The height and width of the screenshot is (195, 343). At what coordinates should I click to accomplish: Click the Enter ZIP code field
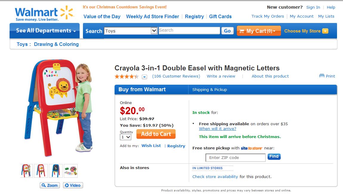coord(235,157)
